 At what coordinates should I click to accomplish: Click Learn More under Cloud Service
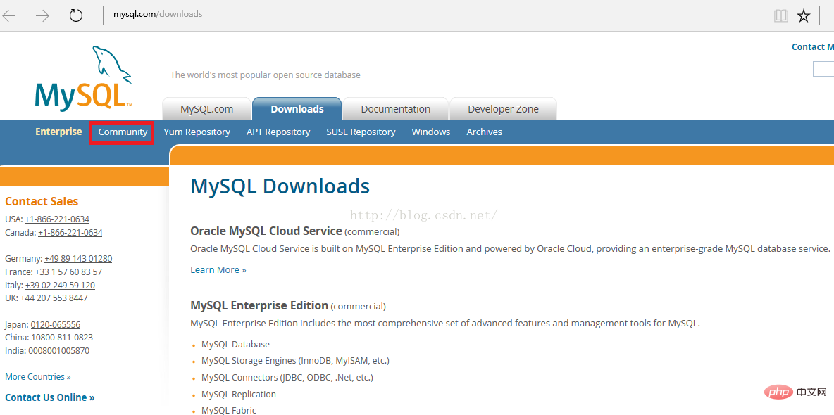point(218,270)
